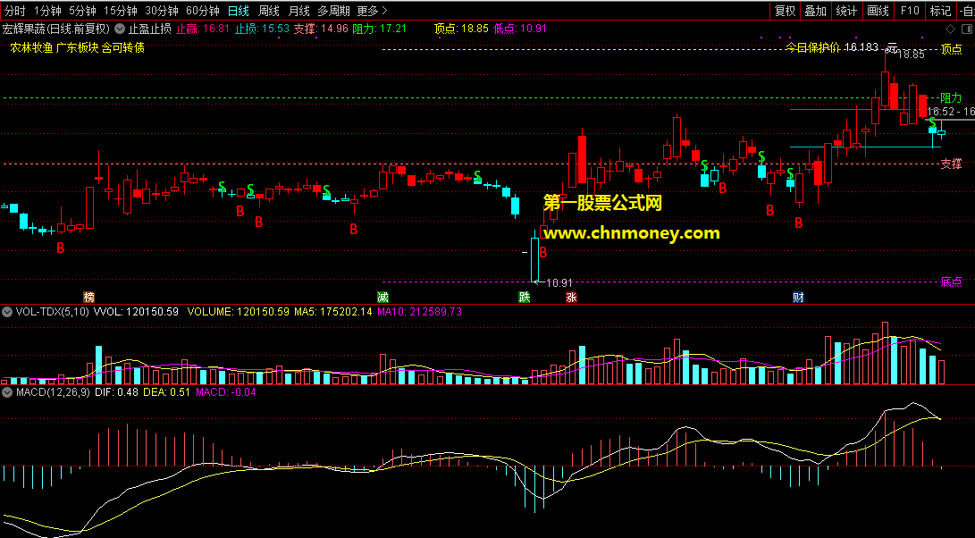Click the VOLUME: 120150.59 value
The image size is (975, 538).
(x=238, y=312)
